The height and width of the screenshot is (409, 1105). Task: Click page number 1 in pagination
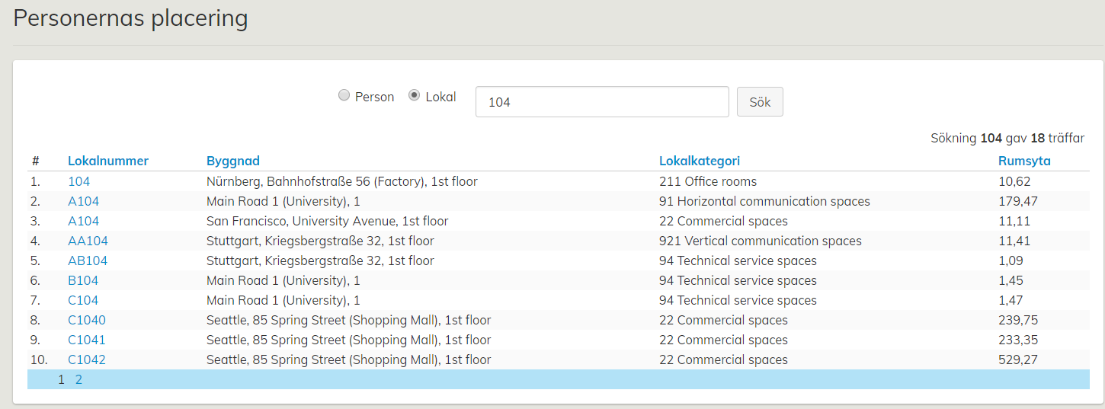[x=61, y=380]
